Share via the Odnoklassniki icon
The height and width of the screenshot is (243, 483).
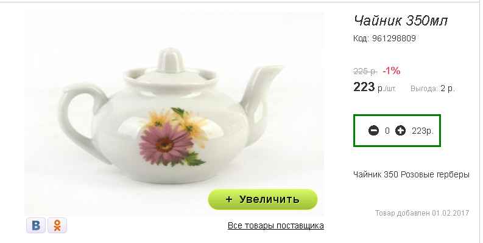coord(57,225)
